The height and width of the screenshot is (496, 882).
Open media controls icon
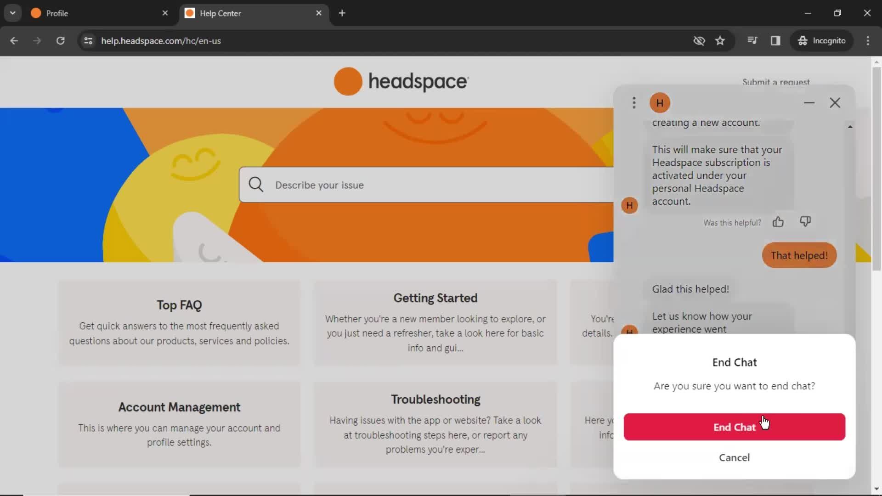click(x=752, y=40)
